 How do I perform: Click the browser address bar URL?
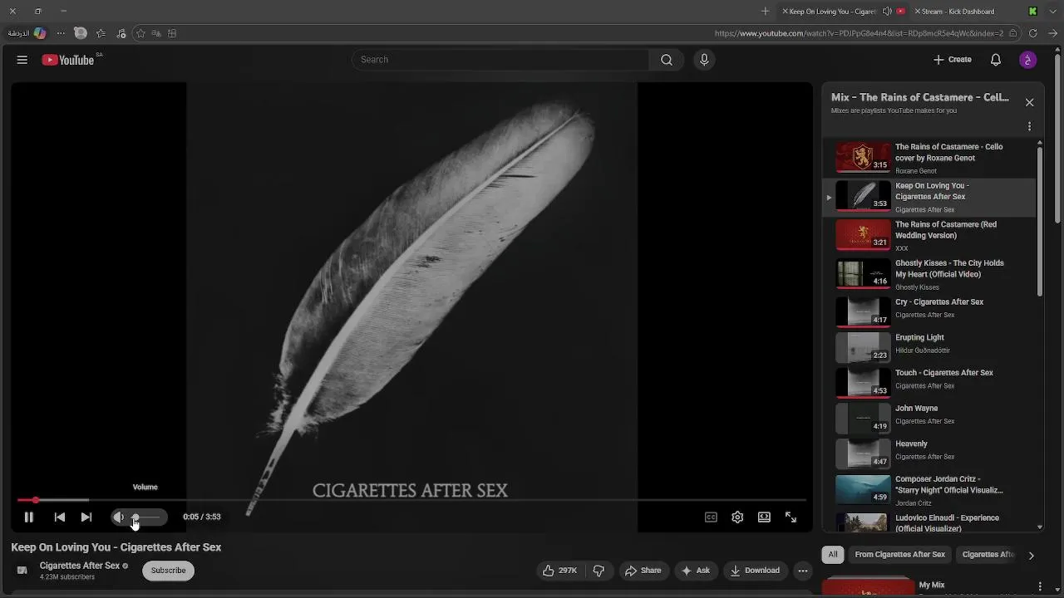[x=859, y=33]
